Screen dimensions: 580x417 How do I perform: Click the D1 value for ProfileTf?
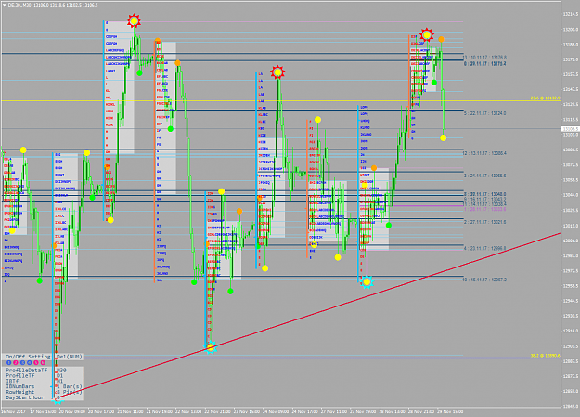pyautogui.click(x=60, y=375)
